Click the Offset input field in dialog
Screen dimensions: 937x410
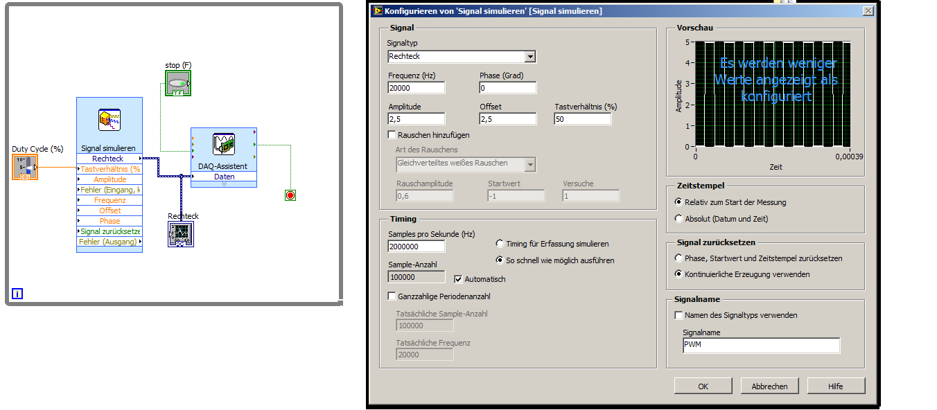click(508, 119)
